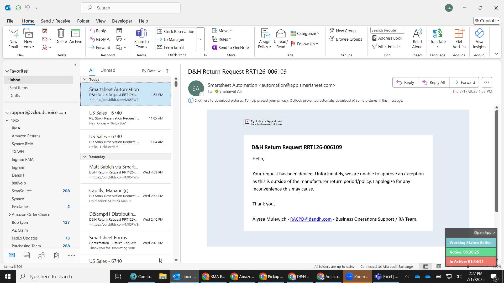
Task: Open more actions ellipsis in reading pane
Action: pos(487,82)
